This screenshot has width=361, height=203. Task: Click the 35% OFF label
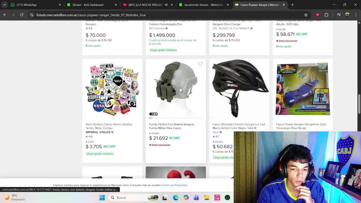[x=109, y=147]
